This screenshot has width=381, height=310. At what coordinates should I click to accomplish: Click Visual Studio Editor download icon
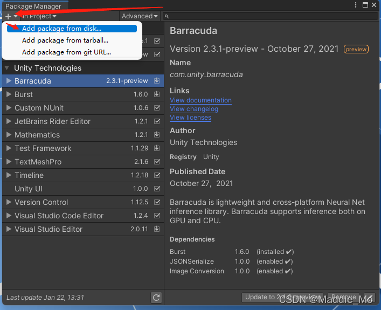pos(157,229)
